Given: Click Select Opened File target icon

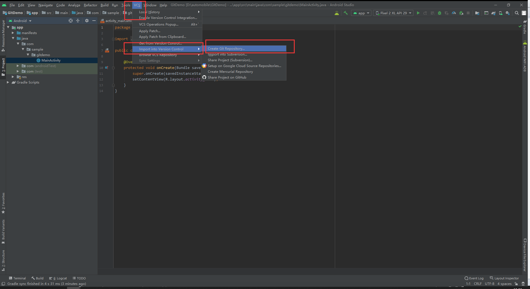Looking at the screenshot, I should pos(71,21).
